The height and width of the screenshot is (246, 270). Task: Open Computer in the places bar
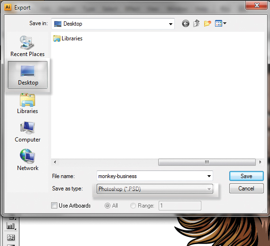[27, 132]
